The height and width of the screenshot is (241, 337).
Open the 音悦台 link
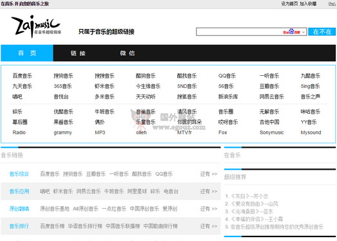click(61, 96)
